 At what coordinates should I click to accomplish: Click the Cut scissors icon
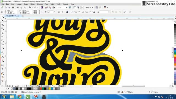[18, 7]
